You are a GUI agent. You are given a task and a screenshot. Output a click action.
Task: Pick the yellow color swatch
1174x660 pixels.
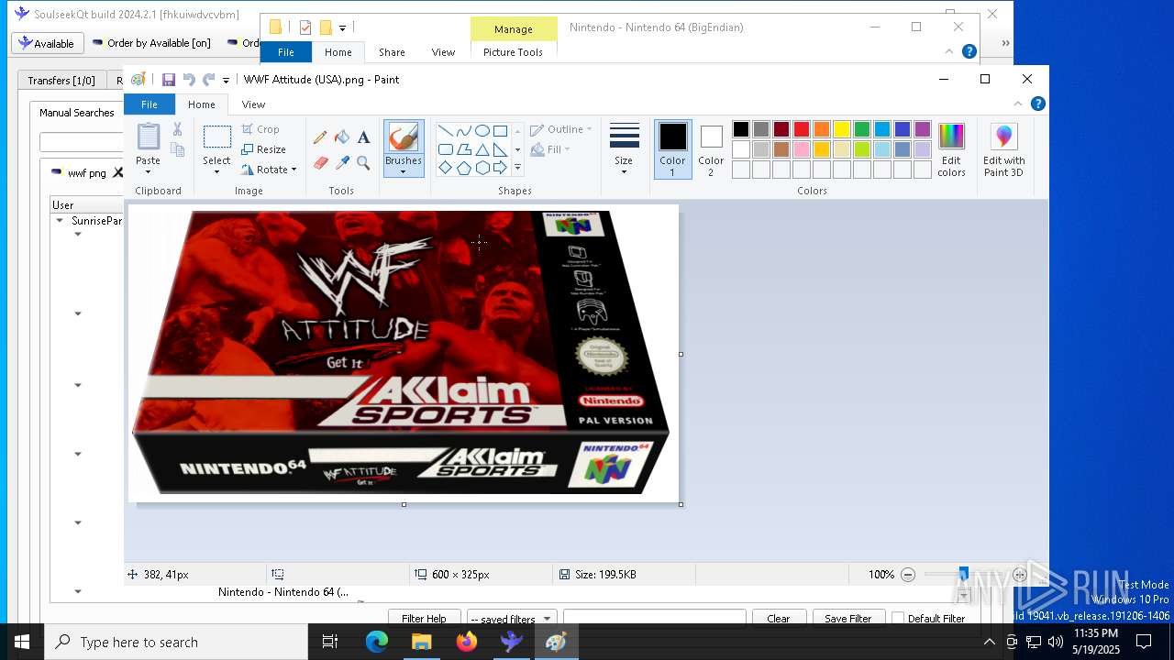(842, 129)
